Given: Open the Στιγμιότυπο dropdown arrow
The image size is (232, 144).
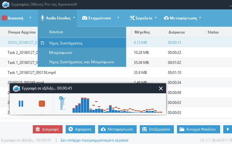Looking at the screenshot, I should [x=118, y=18].
